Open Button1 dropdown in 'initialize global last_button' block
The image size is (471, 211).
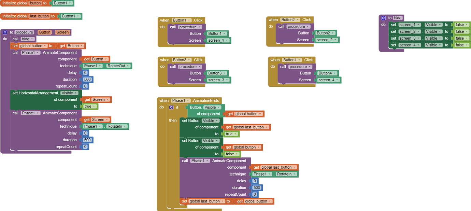coord(71,16)
